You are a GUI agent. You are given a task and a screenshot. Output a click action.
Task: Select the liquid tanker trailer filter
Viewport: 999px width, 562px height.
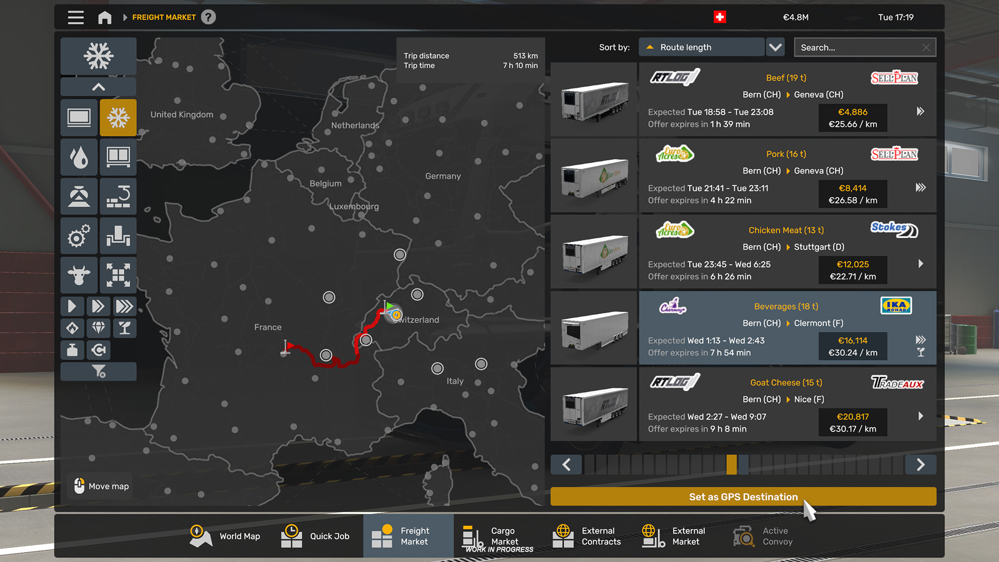pyautogui.click(x=79, y=157)
